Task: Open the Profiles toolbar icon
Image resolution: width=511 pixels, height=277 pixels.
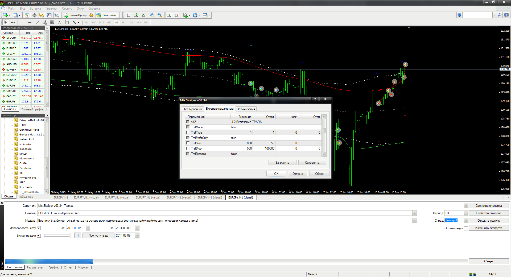Action: [15, 15]
